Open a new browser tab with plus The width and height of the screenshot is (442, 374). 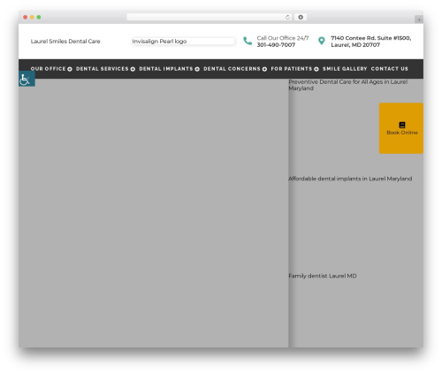[x=419, y=19]
